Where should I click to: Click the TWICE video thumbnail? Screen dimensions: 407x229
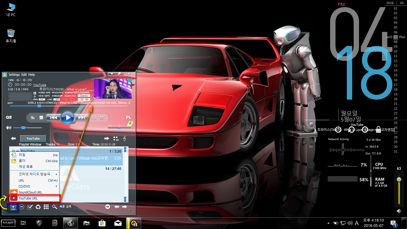(113, 89)
